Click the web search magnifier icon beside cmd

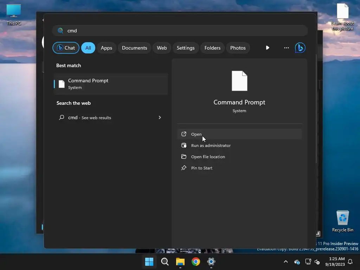(62, 117)
